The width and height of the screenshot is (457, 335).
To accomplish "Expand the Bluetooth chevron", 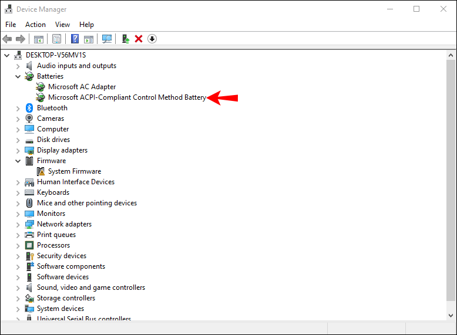I will [x=18, y=109].
